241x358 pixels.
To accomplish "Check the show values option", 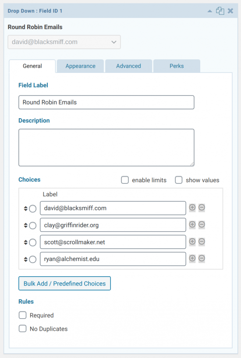I will click(x=179, y=180).
